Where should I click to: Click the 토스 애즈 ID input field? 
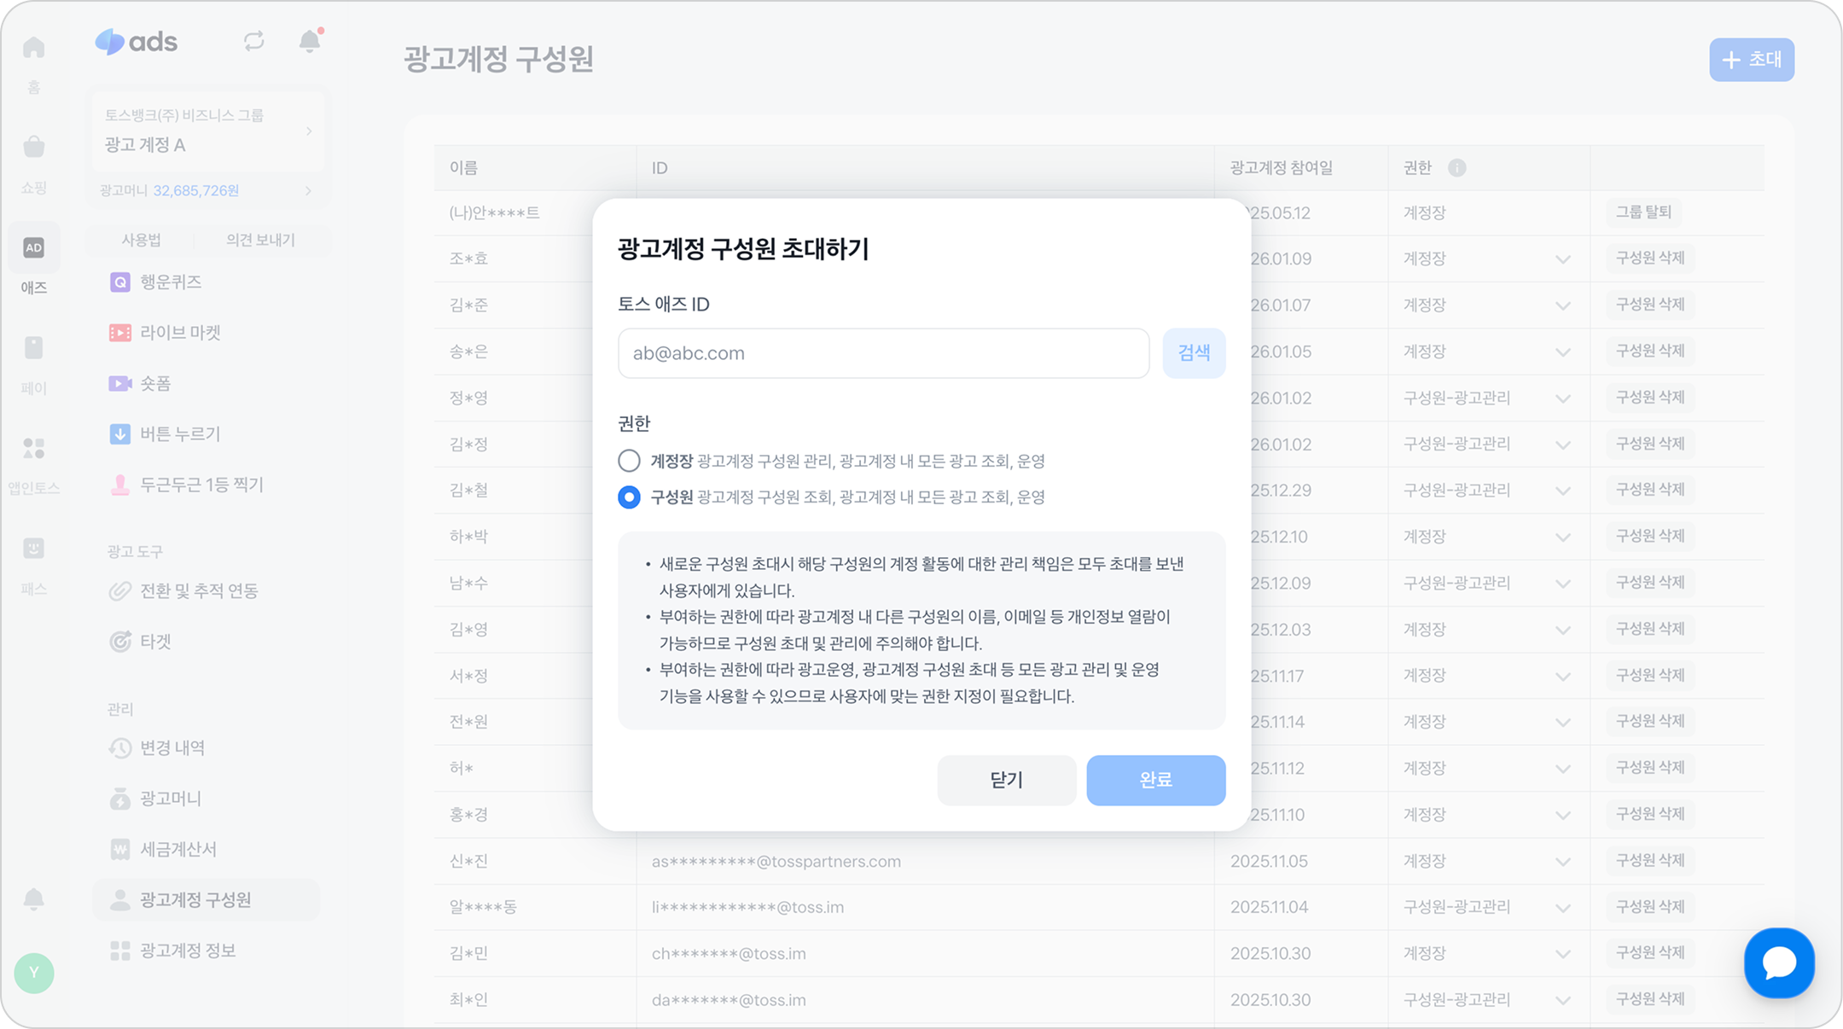[883, 353]
